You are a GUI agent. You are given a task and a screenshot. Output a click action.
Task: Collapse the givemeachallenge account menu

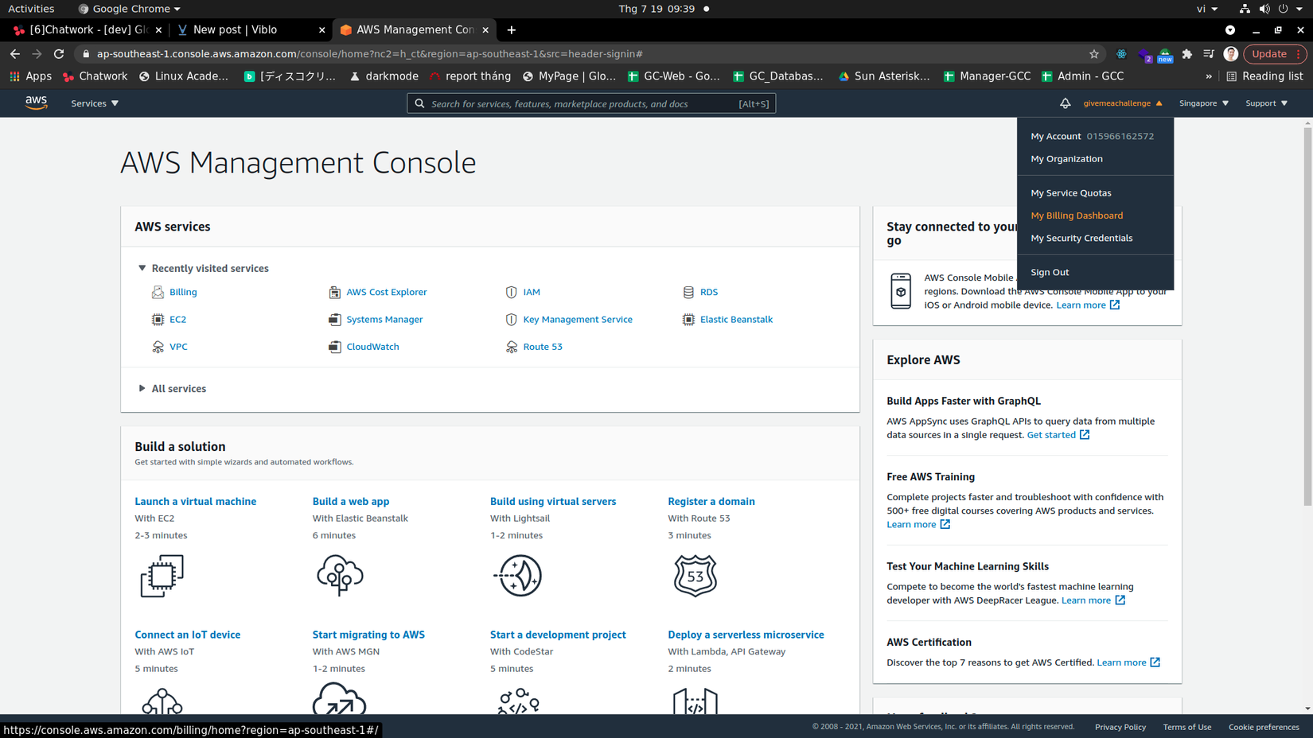(1122, 103)
